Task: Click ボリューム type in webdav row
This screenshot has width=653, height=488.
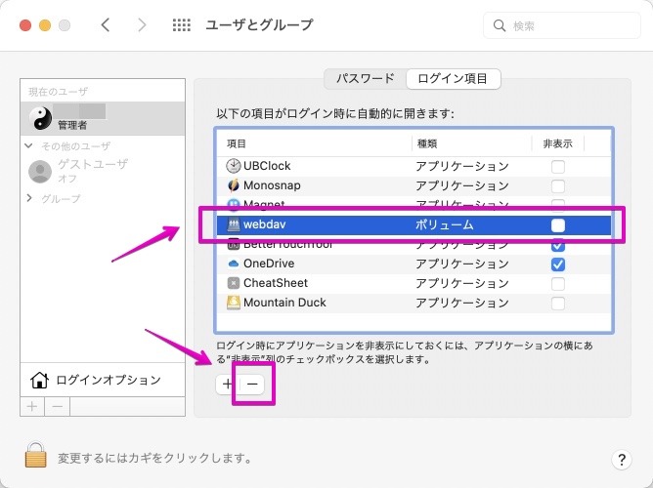Action: [x=445, y=224]
